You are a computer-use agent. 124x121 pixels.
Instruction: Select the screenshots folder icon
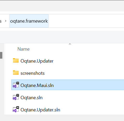(16, 73)
